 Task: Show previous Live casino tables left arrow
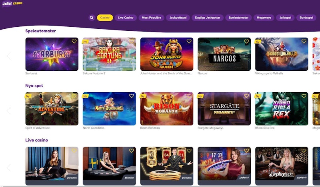(x=8, y=168)
